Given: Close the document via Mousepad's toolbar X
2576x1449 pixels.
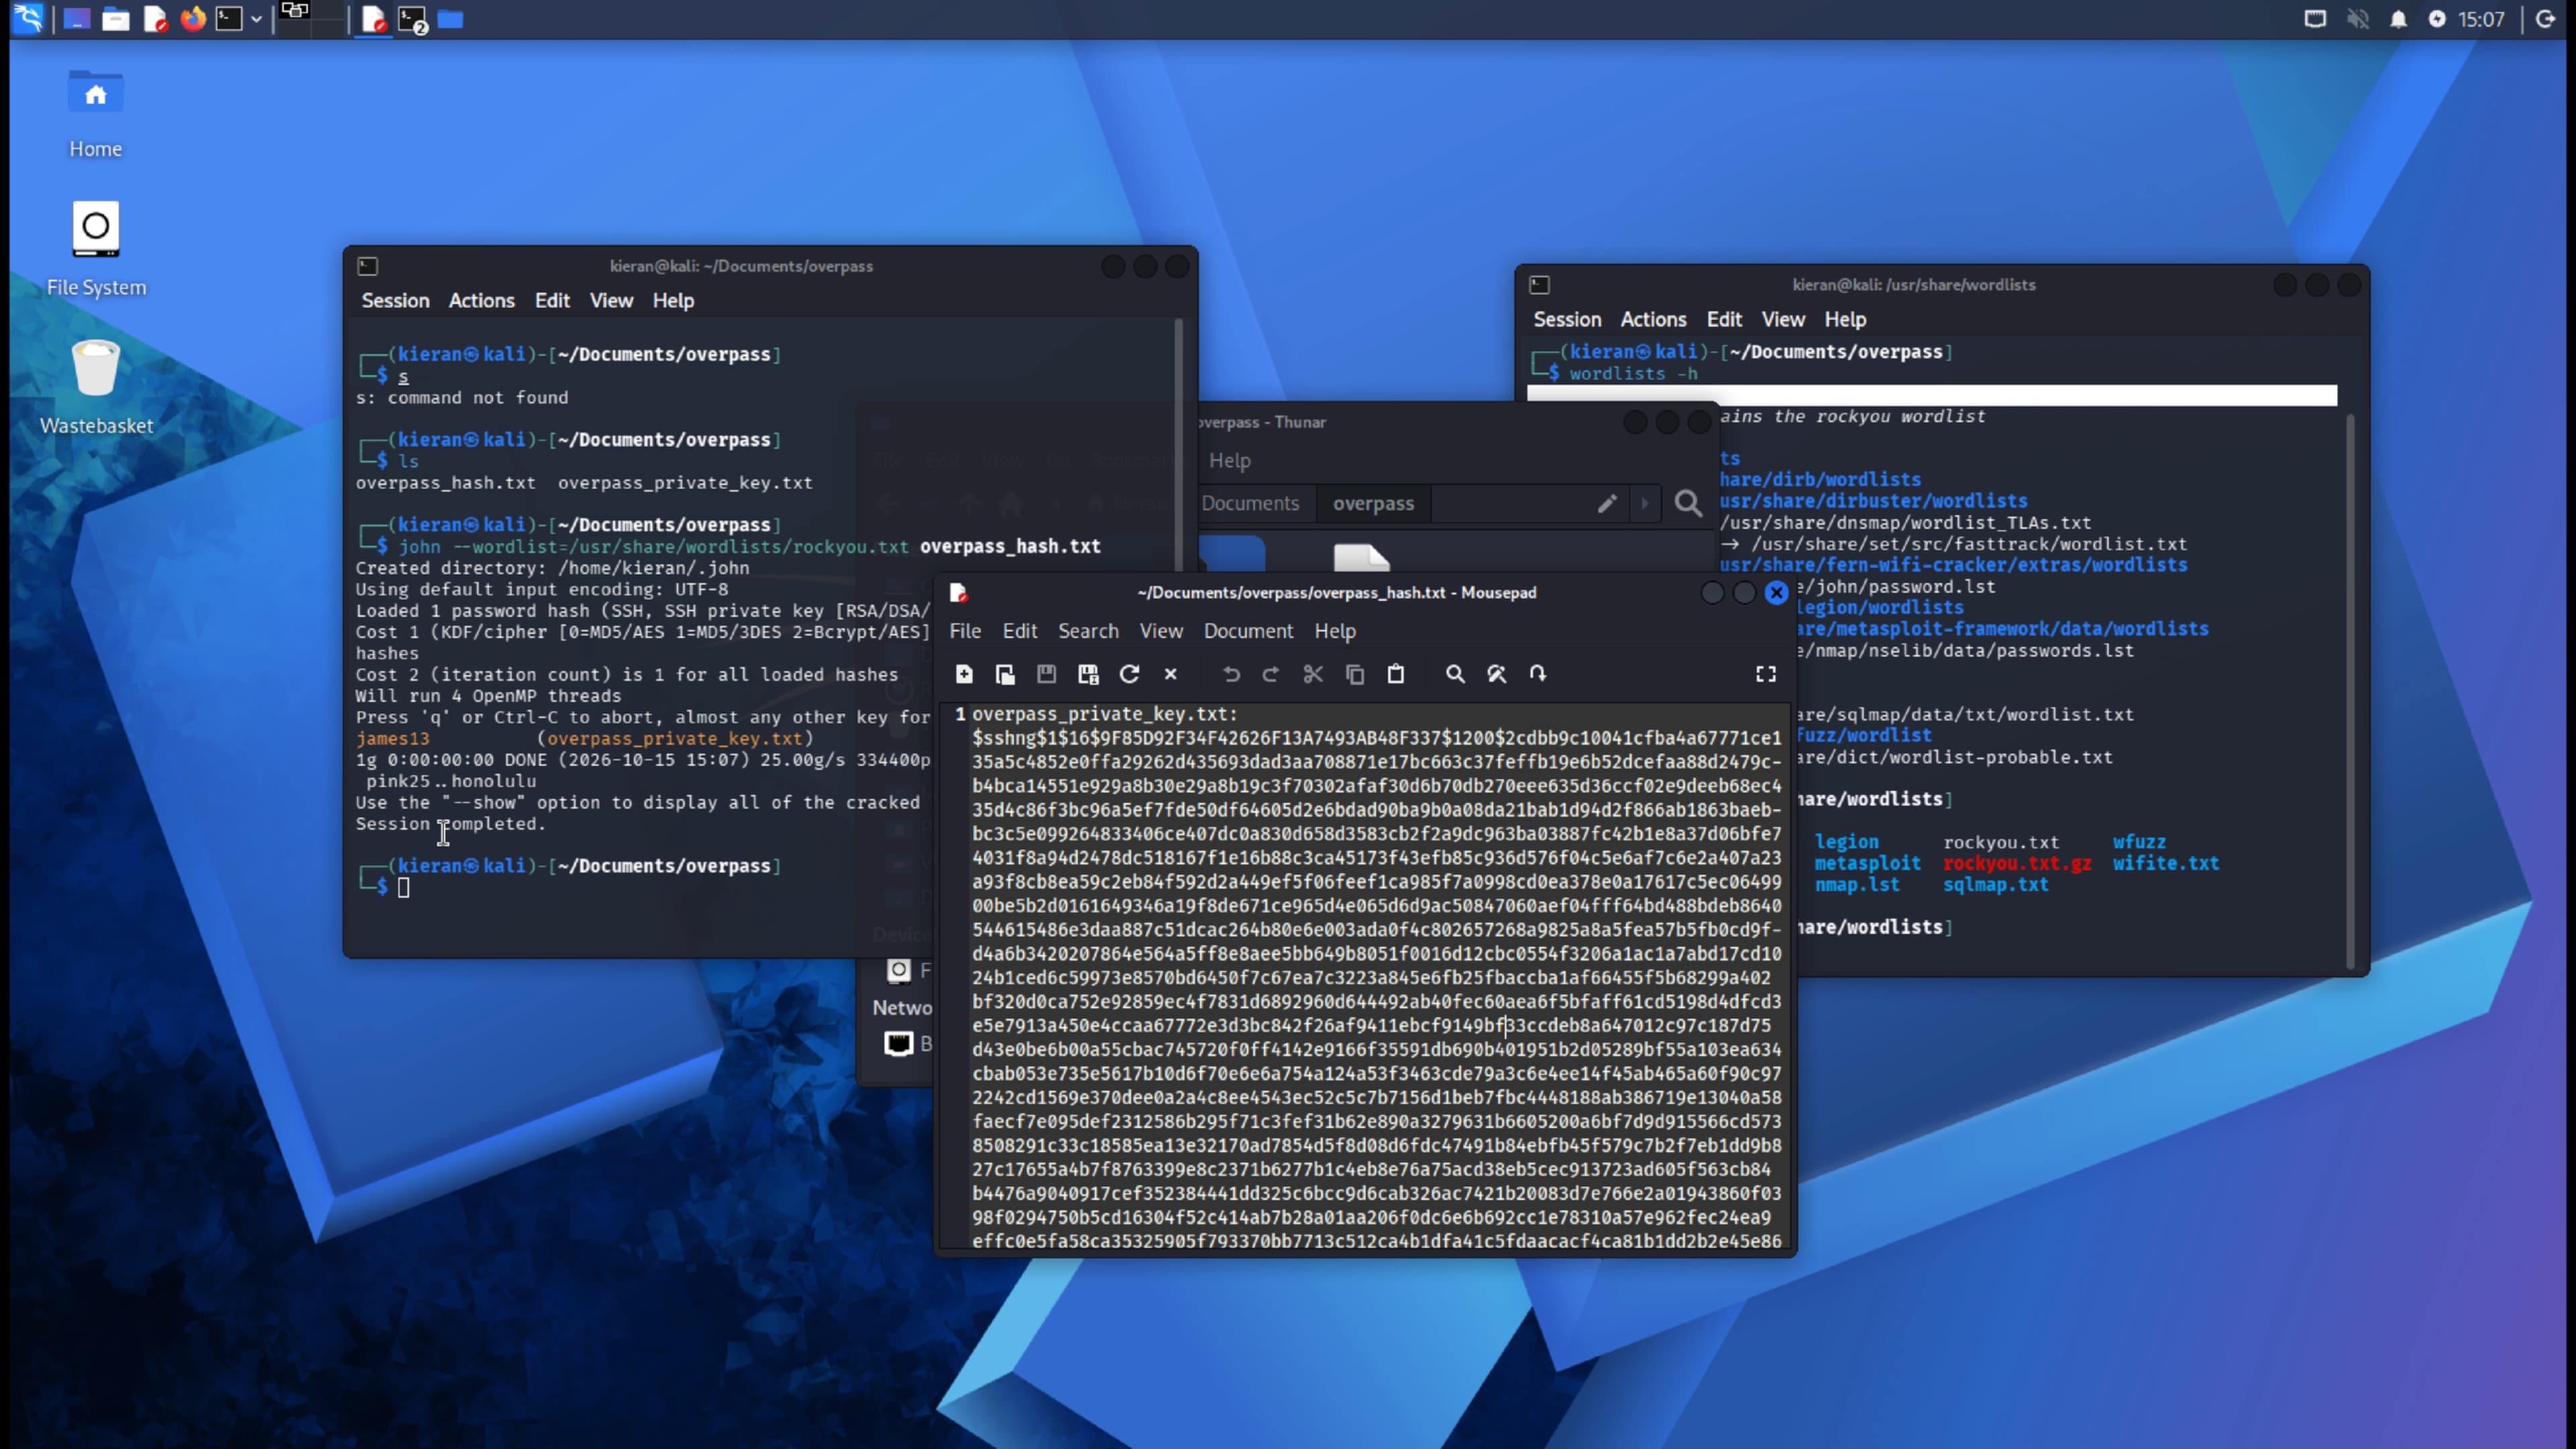Looking at the screenshot, I should [1171, 674].
